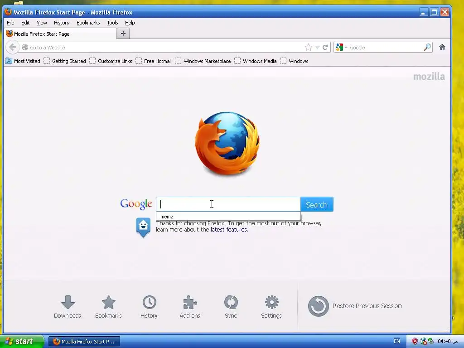Image resolution: width=464 pixels, height=348 pixels.
Task: Click the safely remove hardware tray icon
Action: click(x=430, y=342)
